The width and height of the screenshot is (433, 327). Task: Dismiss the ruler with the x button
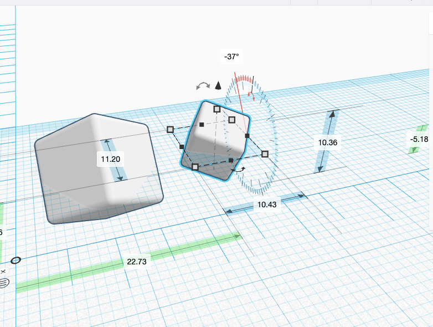[x=3, y=272]
